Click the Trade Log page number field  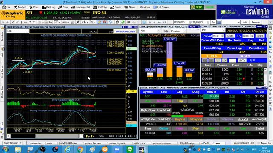pos(232,60)
